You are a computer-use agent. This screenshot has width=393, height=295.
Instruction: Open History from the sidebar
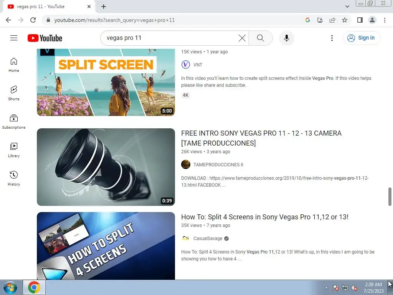click(x=14, y=178)
